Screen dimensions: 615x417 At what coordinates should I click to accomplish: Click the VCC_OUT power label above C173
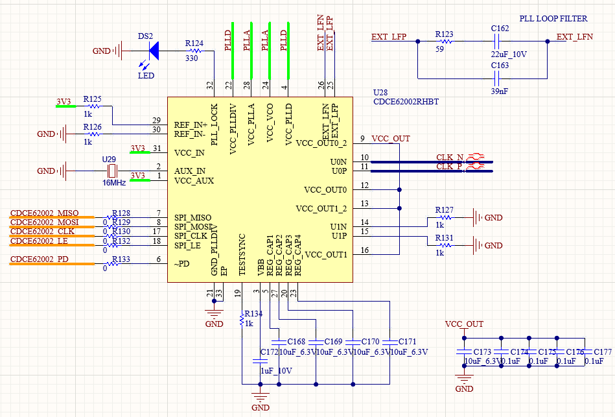click(x=464, y=324)
